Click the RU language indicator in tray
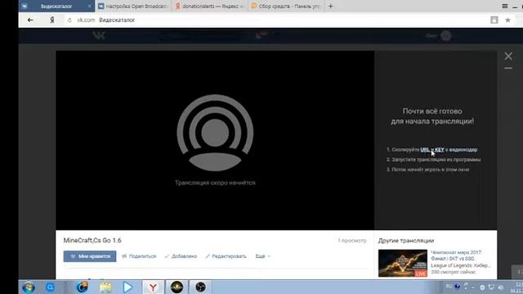Viewport: 523px width, 294px height. coord(449,287)
